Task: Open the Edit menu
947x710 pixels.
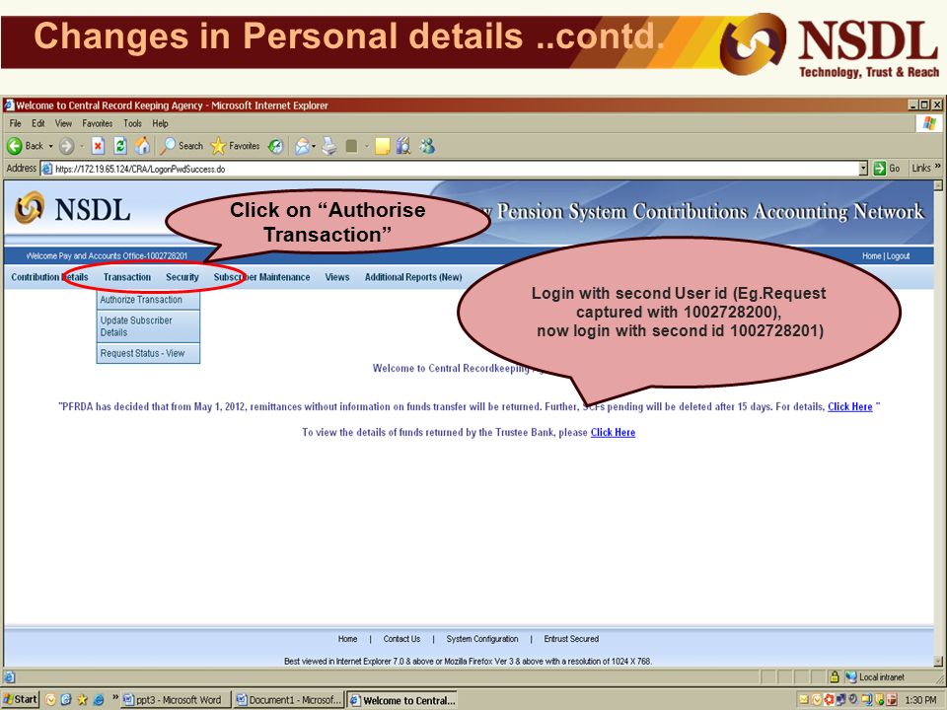Action: (38, 123)
